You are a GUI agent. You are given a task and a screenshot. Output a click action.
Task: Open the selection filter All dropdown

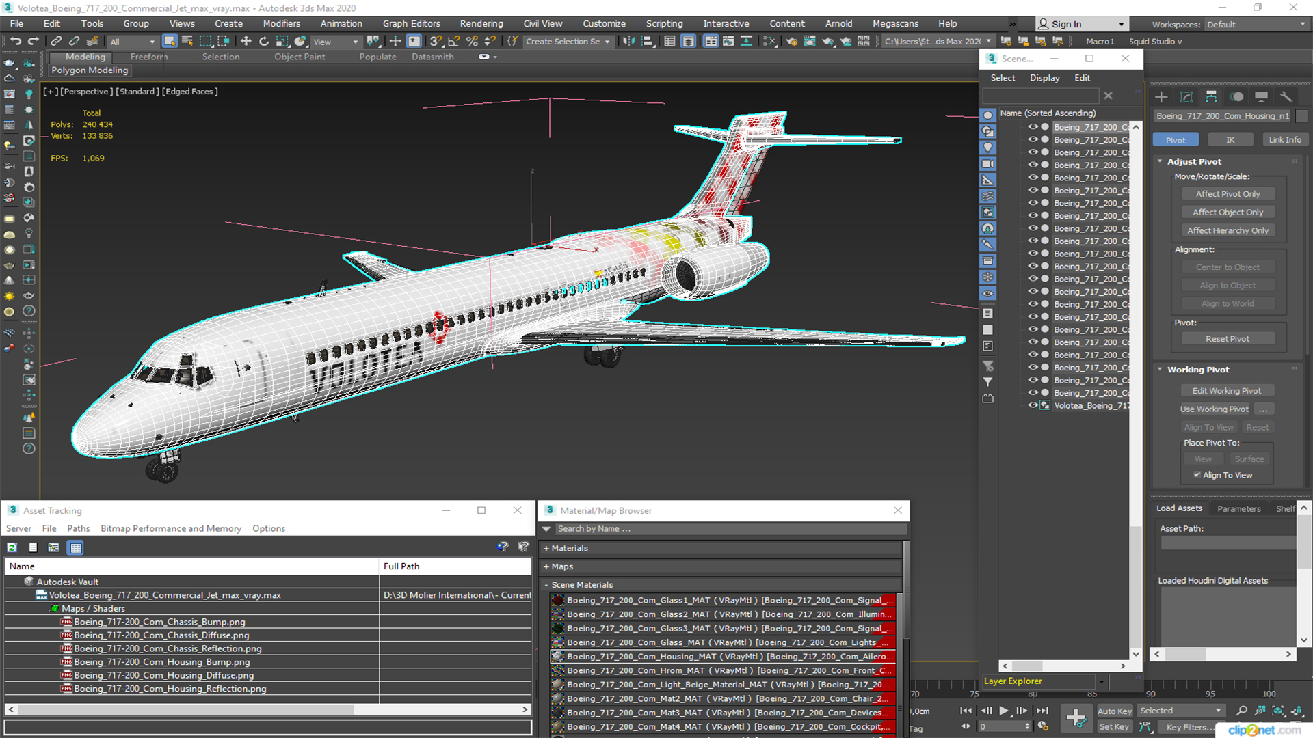pyautogui.click(x=133, y=42)
